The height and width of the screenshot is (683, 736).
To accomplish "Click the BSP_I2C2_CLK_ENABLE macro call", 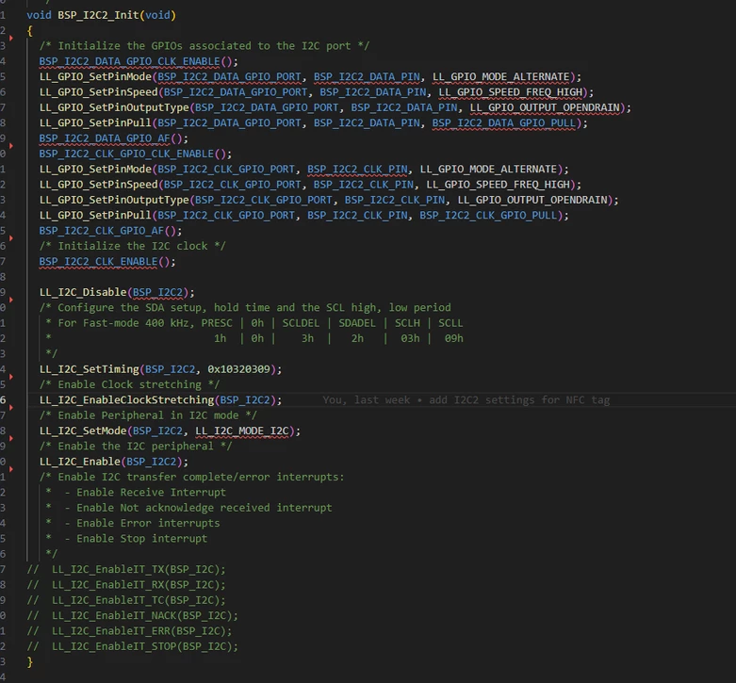I will coord(98,262).
